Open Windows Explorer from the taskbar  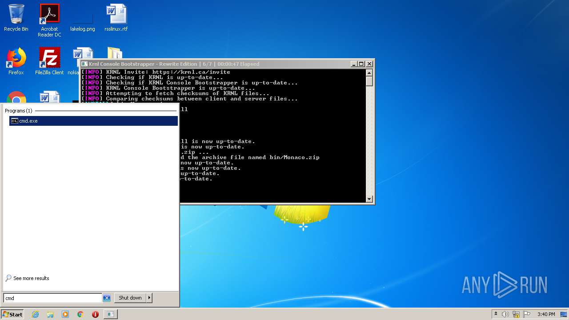pyautogui.click(x=50, y=314)
